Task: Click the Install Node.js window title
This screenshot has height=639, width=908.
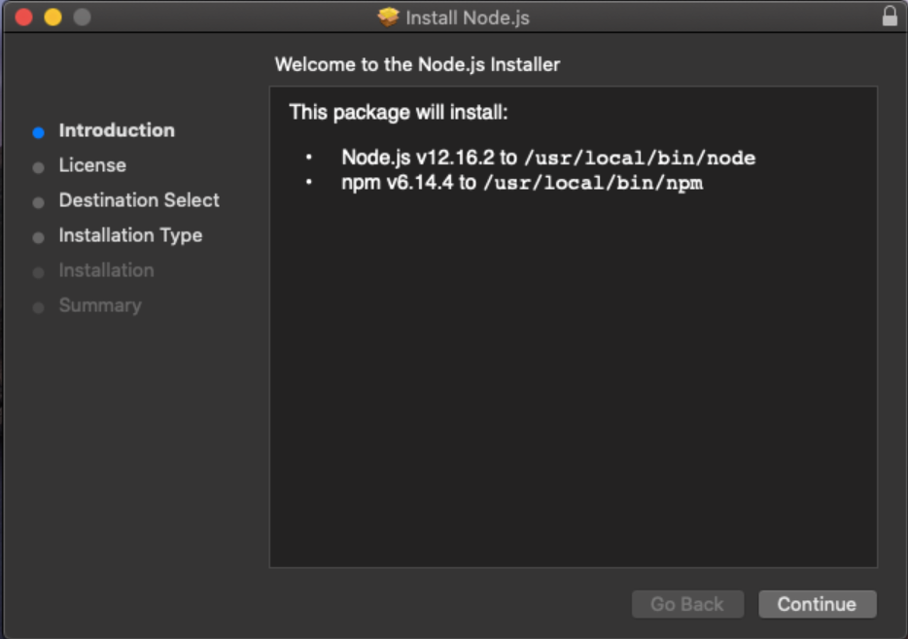Action: (x=468, y=18)
